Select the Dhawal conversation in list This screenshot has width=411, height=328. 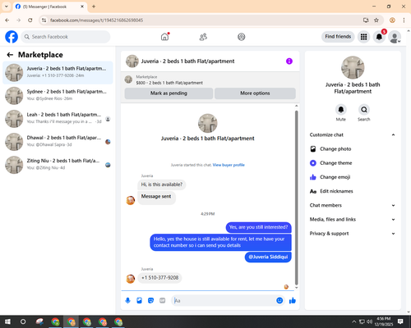[58, 142]
